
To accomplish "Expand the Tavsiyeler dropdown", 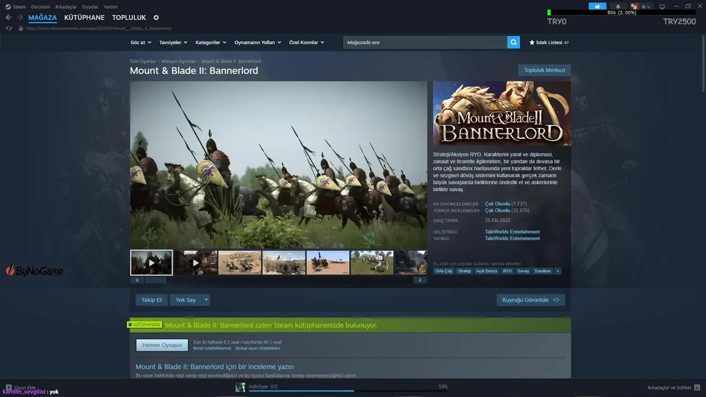I will click(173, 42).
